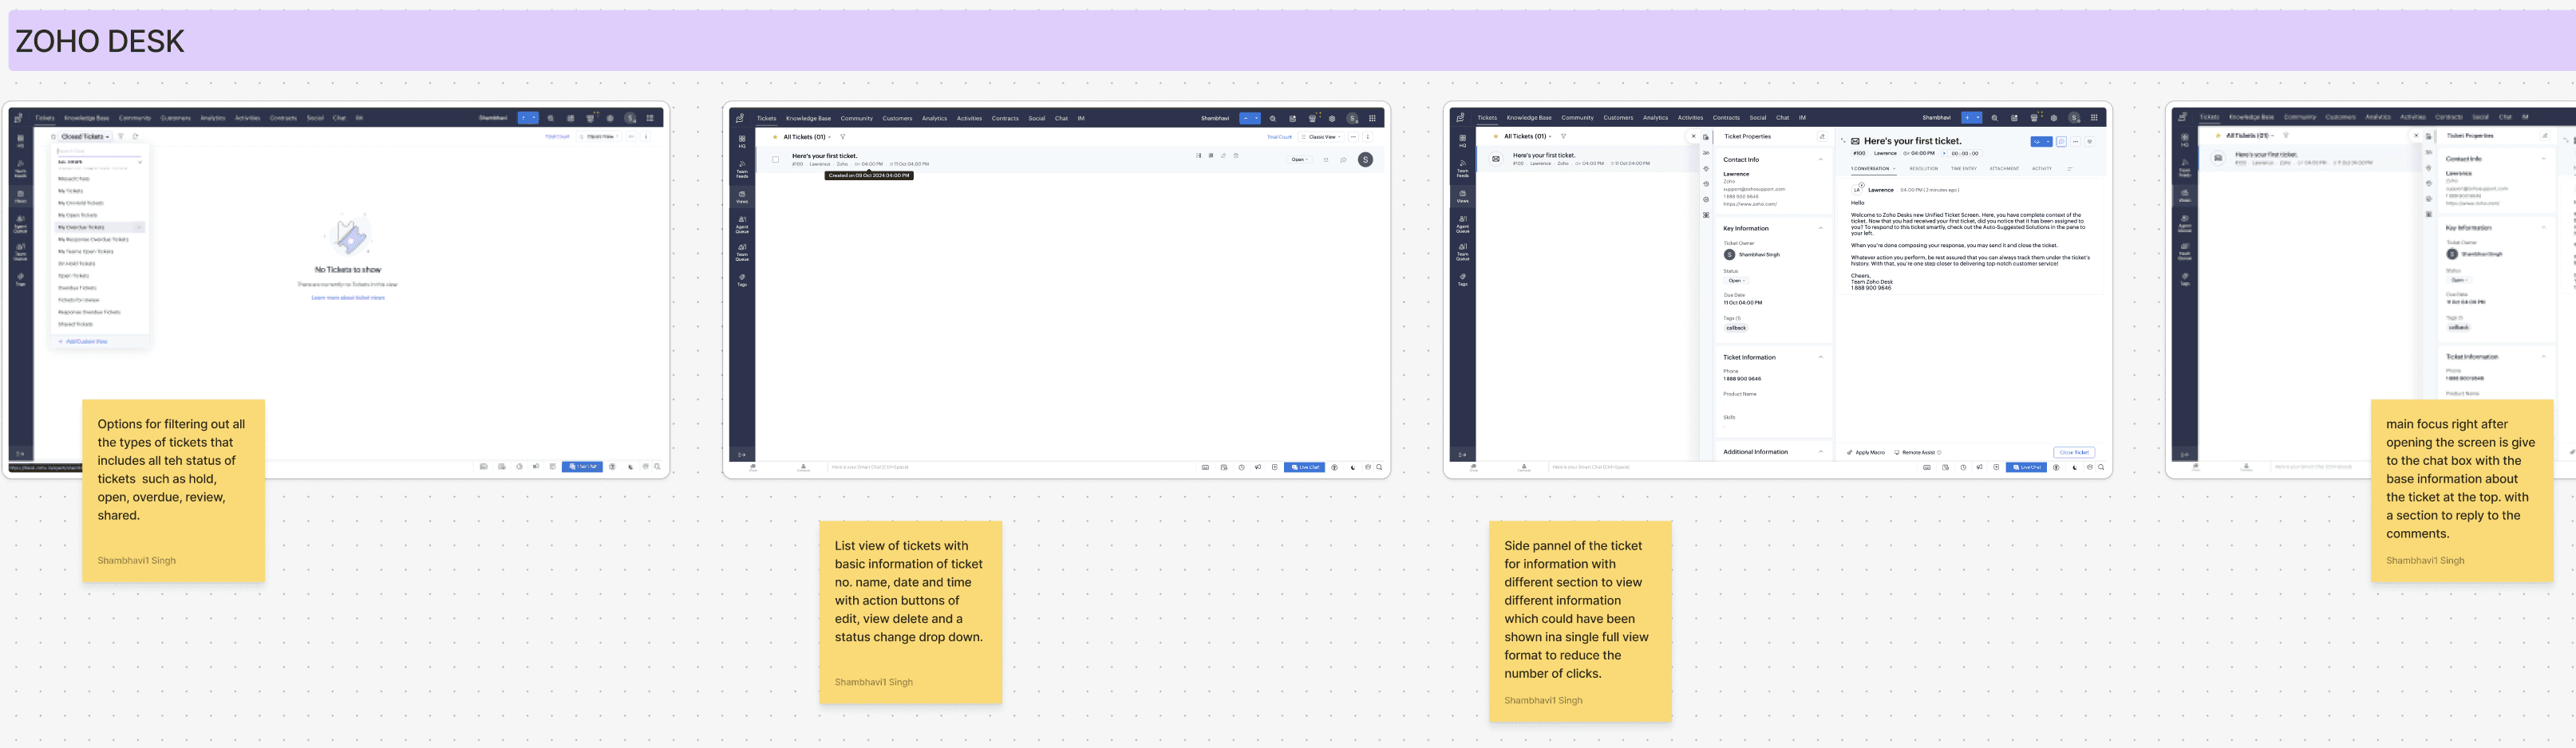
Task: Switch to Resolution tab in conversation screenshot
Action: pyautogui.click(x=1923, y=169)
